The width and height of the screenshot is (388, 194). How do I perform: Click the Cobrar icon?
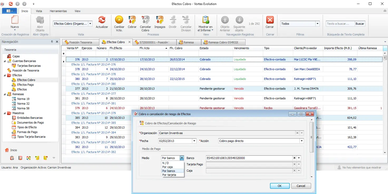[132, 20]
